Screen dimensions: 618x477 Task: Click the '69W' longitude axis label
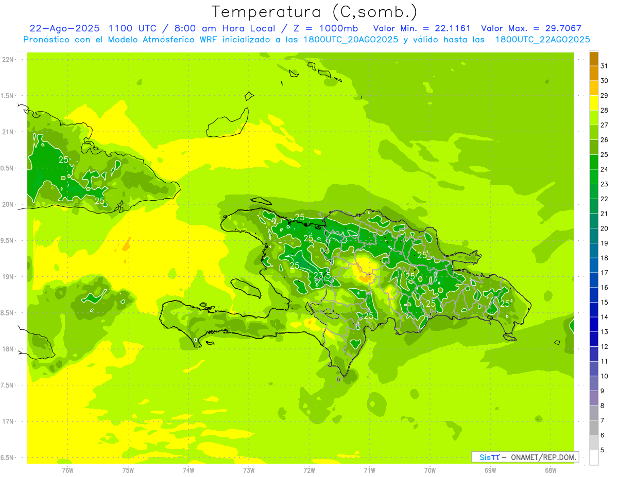pyautogui.click(x=490, y=470)
